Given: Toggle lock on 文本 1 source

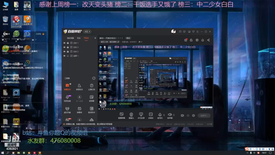Looking at the screenshot, I should click(x=68, y=43).
